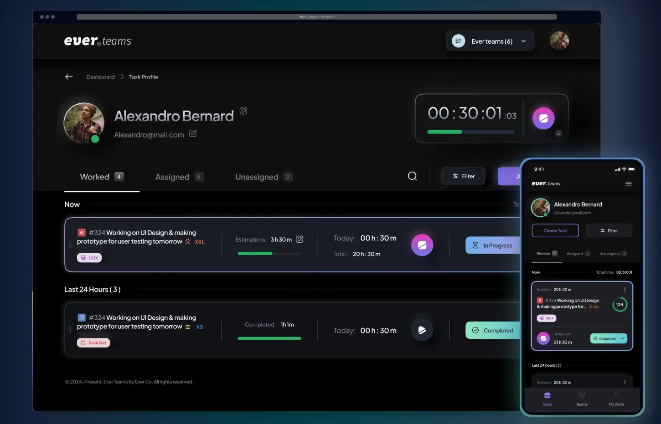
Task: Edit the Alexandro@mail.com email pencil icon
Action: [x=193, y=133]
